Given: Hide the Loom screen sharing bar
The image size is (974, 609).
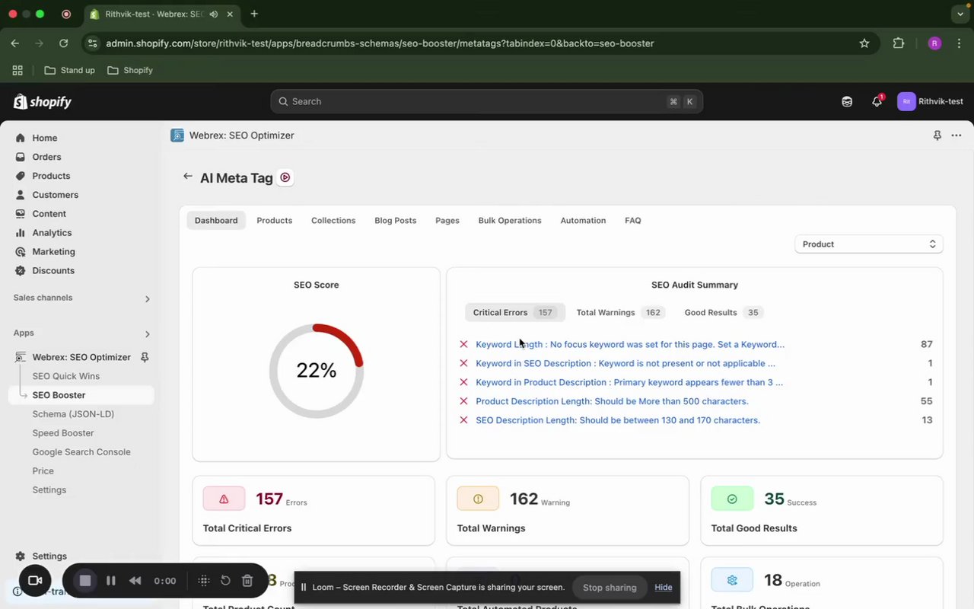Looking at the screenshot, I should 664,588.
